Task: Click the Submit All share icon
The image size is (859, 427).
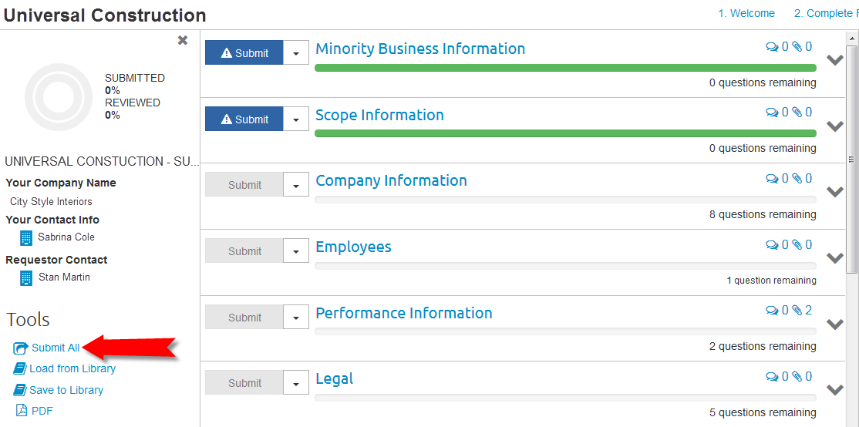Action: (21, 348)
